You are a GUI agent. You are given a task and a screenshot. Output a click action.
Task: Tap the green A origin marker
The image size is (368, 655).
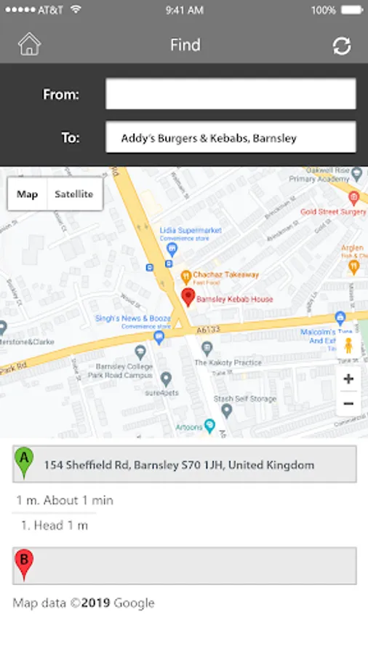point(24,462)
